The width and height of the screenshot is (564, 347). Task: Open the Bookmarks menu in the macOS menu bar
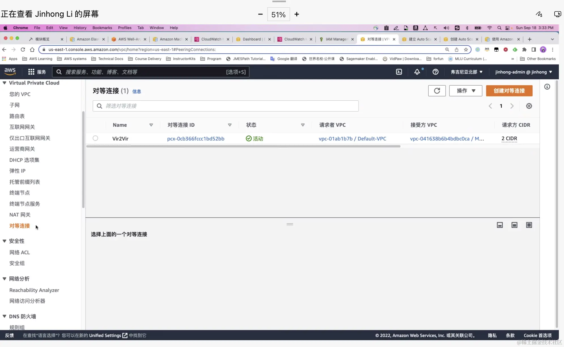click(x=102, y=28)
